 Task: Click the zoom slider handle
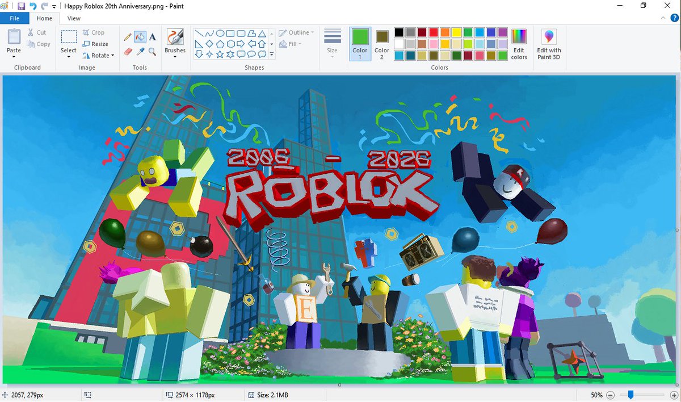click(630, 395)
